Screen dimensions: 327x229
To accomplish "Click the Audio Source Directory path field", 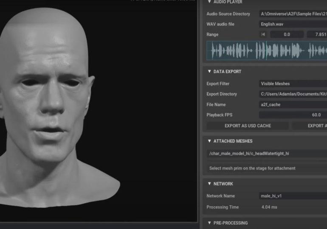I will pos(293,14).
